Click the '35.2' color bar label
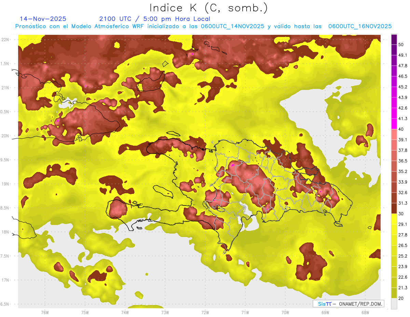 [x=403, y=171]
